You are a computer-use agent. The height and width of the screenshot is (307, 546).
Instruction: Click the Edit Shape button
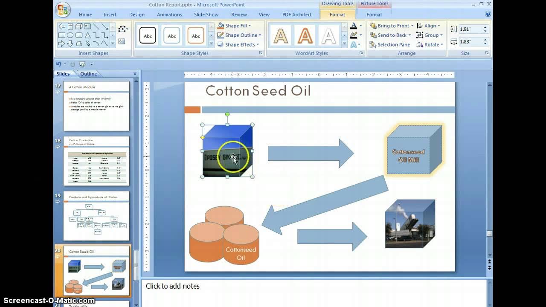coord(123,29)
